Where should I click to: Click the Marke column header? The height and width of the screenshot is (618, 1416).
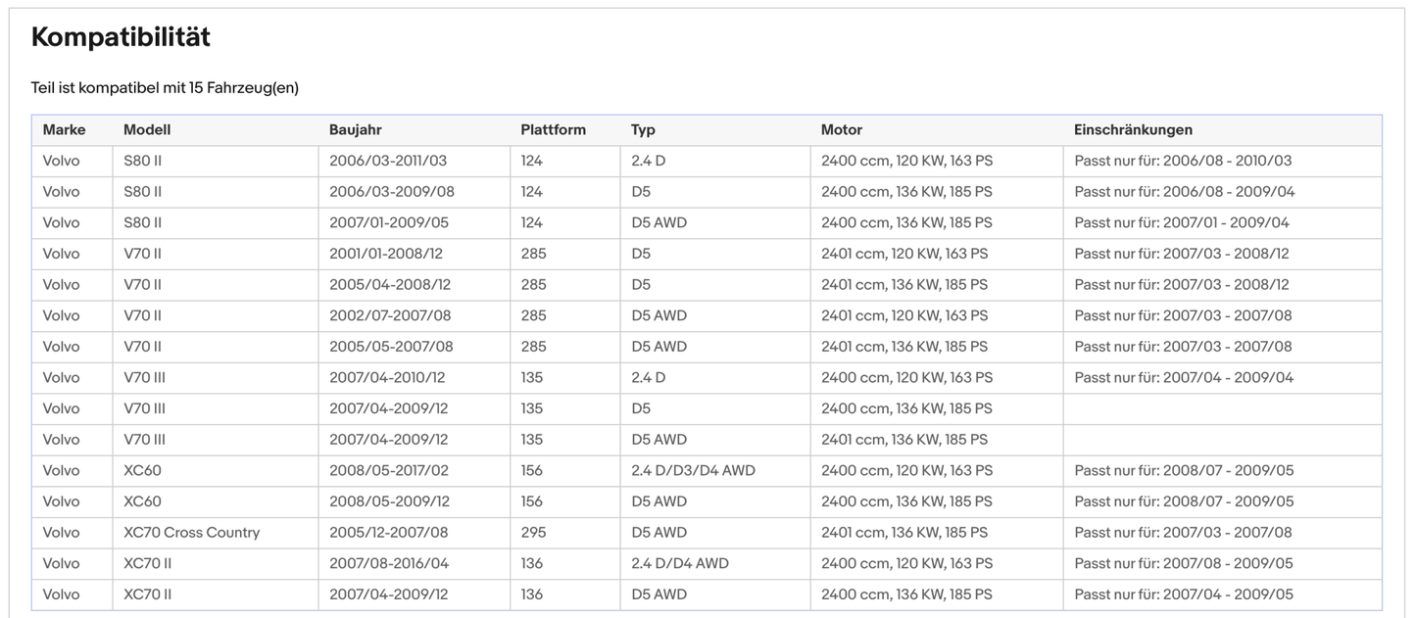(x=64, y=129)
